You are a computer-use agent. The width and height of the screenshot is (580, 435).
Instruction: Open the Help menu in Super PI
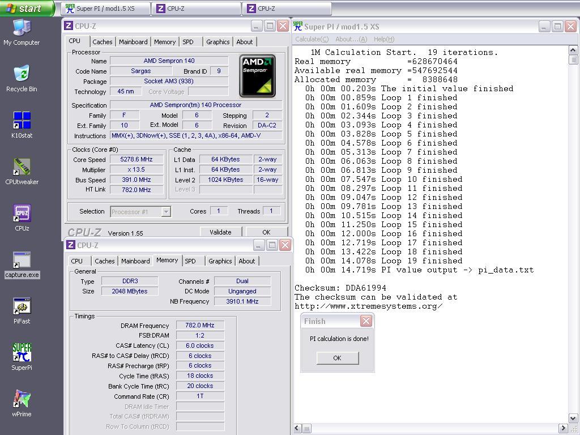pos(384,39)
